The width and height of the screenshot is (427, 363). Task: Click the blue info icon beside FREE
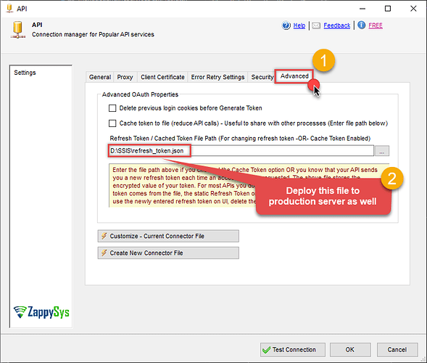pyautogui.click(x=361, y=25)
